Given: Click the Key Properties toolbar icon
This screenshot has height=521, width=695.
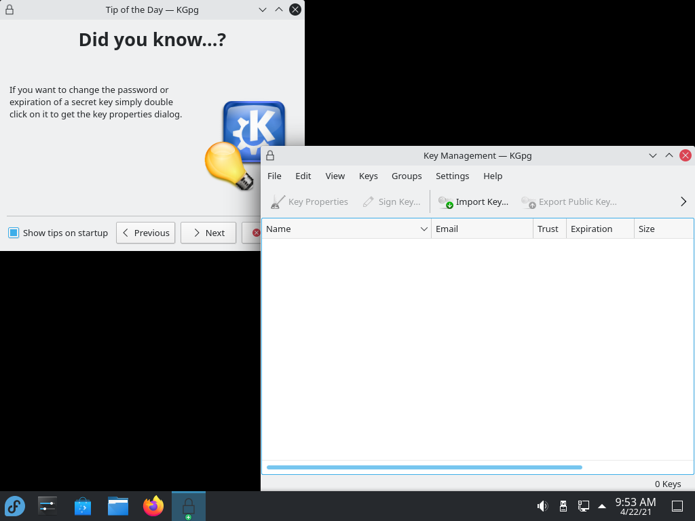Looking at the screenshot, I should pos(278,202).
